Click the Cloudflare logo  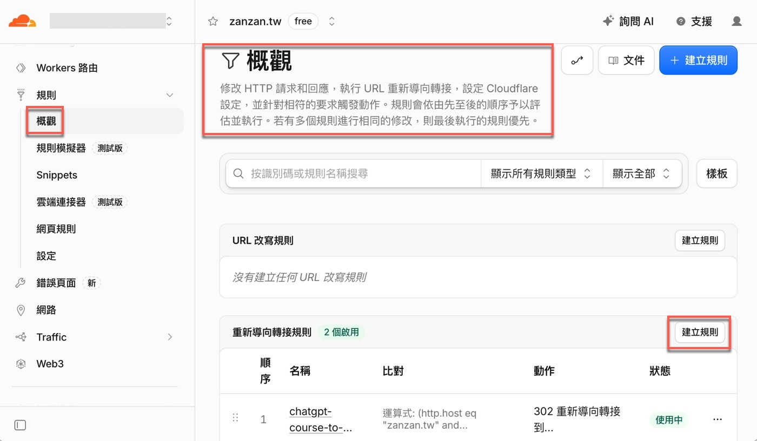pyautogui.click(x=22, y=22)
